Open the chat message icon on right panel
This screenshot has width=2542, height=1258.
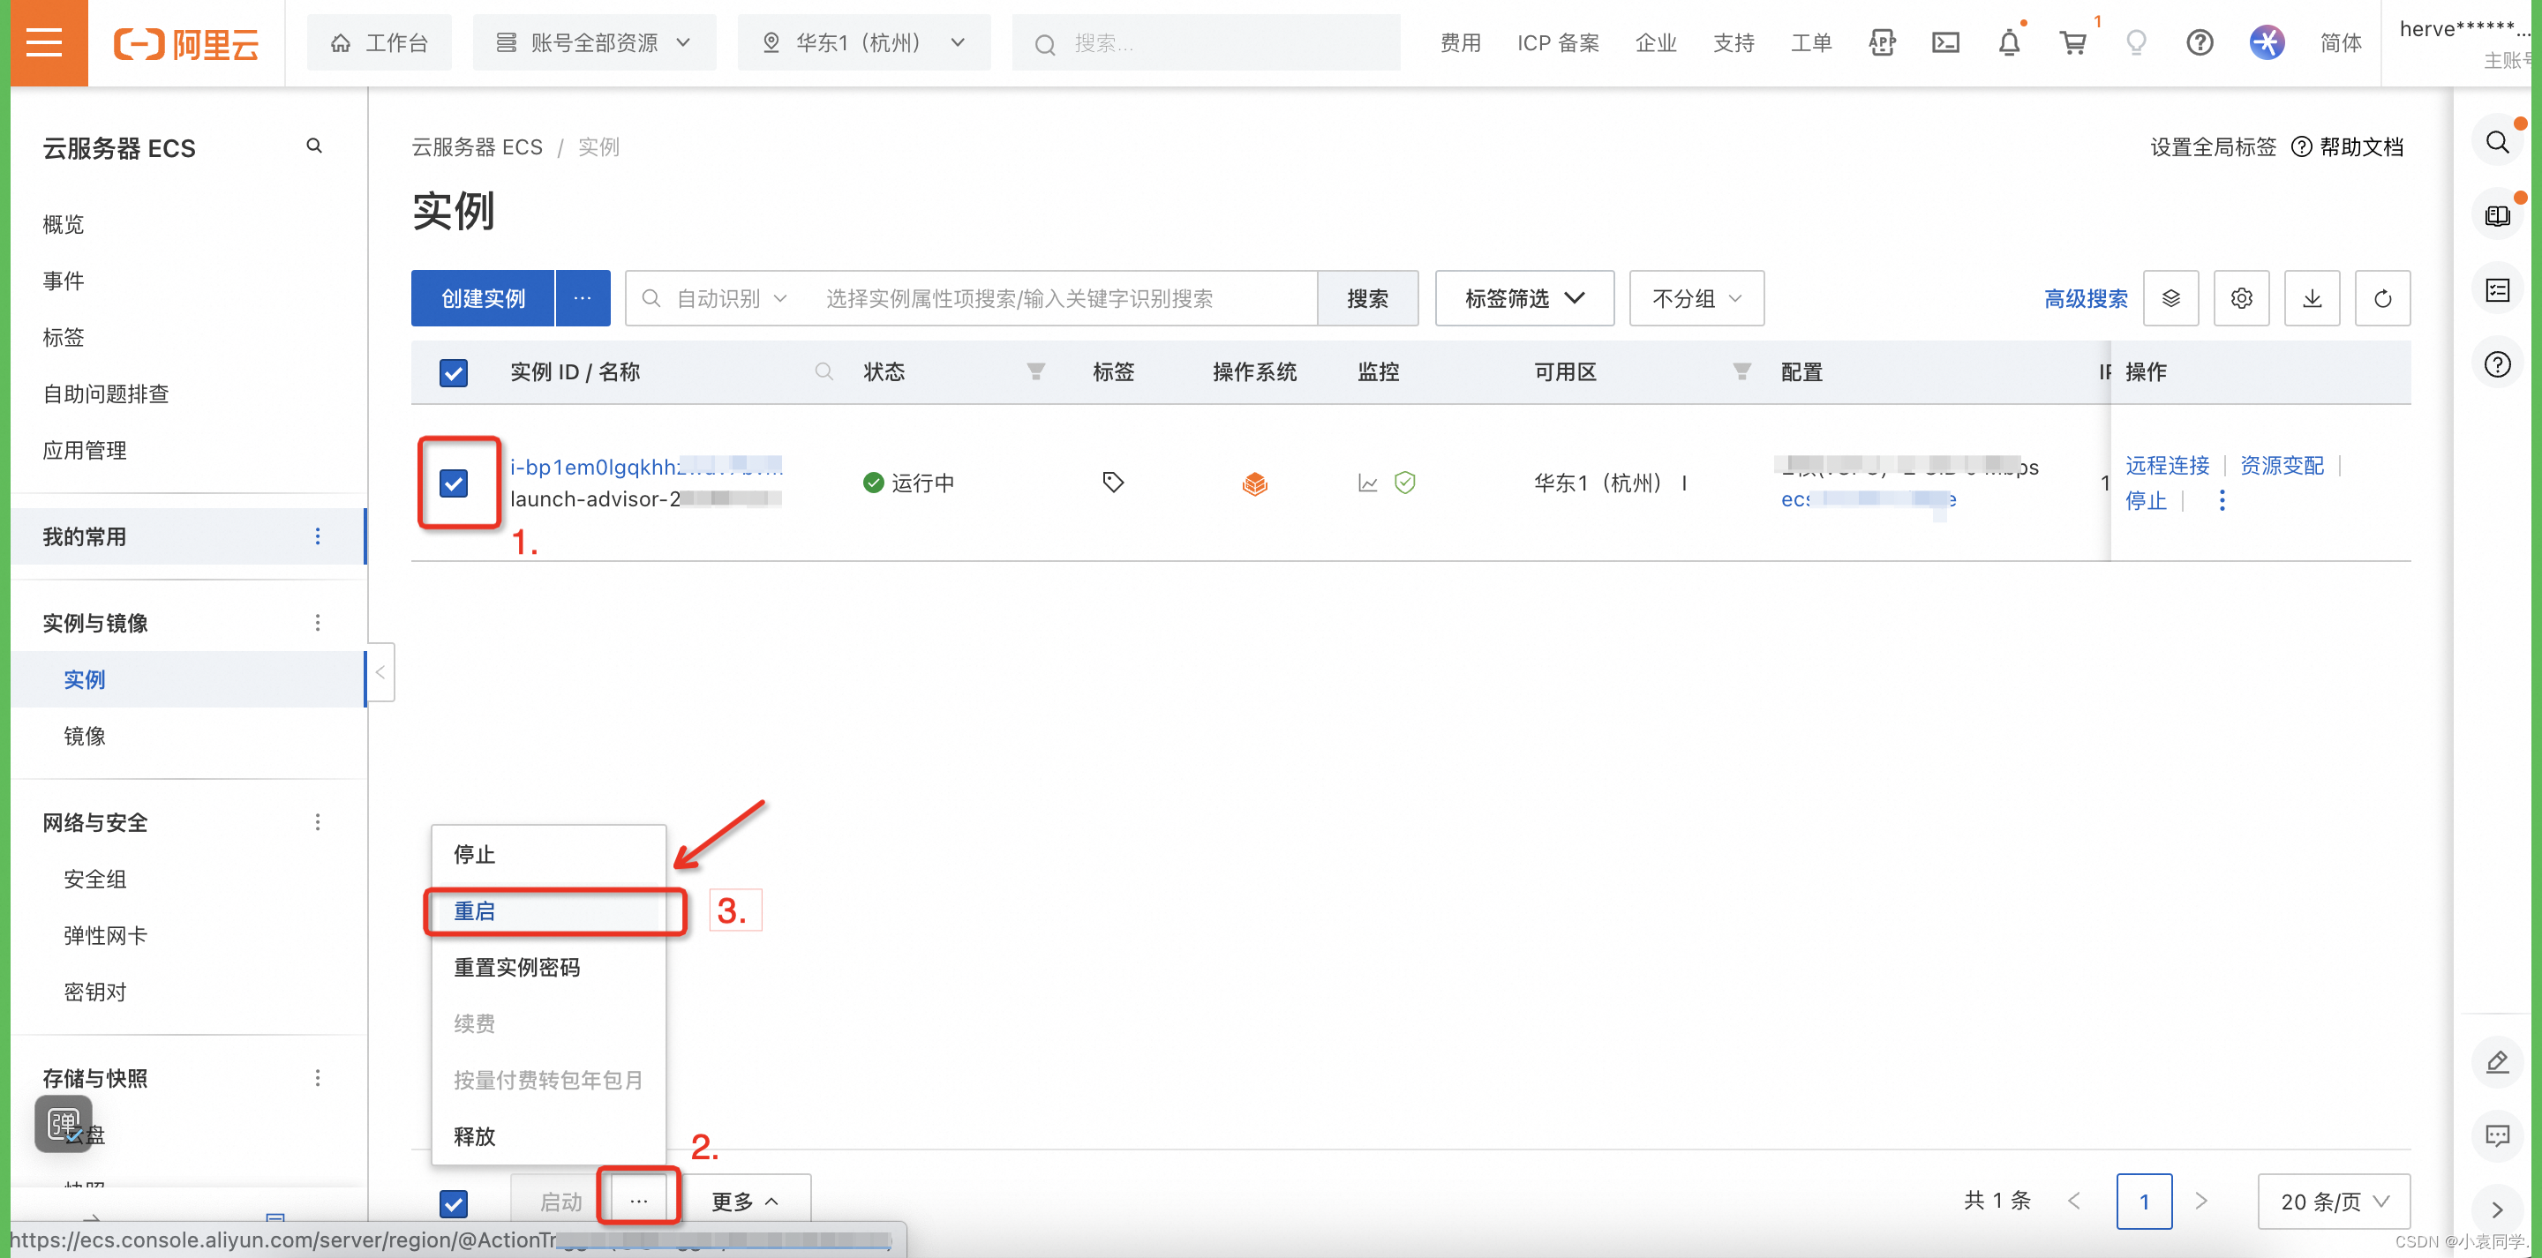click(2498, 1135)
